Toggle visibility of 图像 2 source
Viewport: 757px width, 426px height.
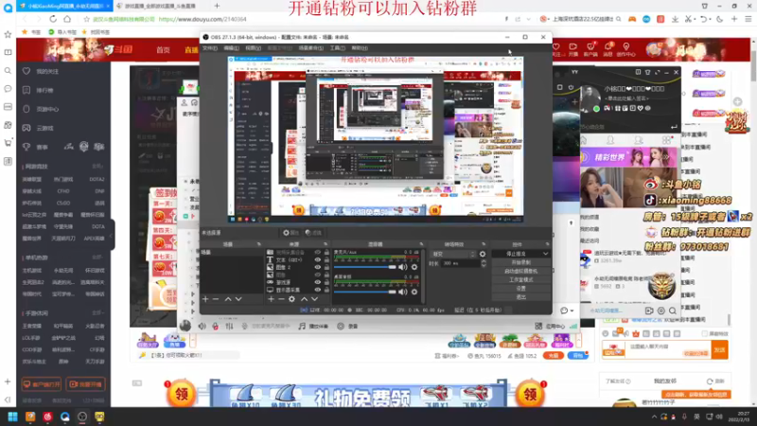point(318,267)
